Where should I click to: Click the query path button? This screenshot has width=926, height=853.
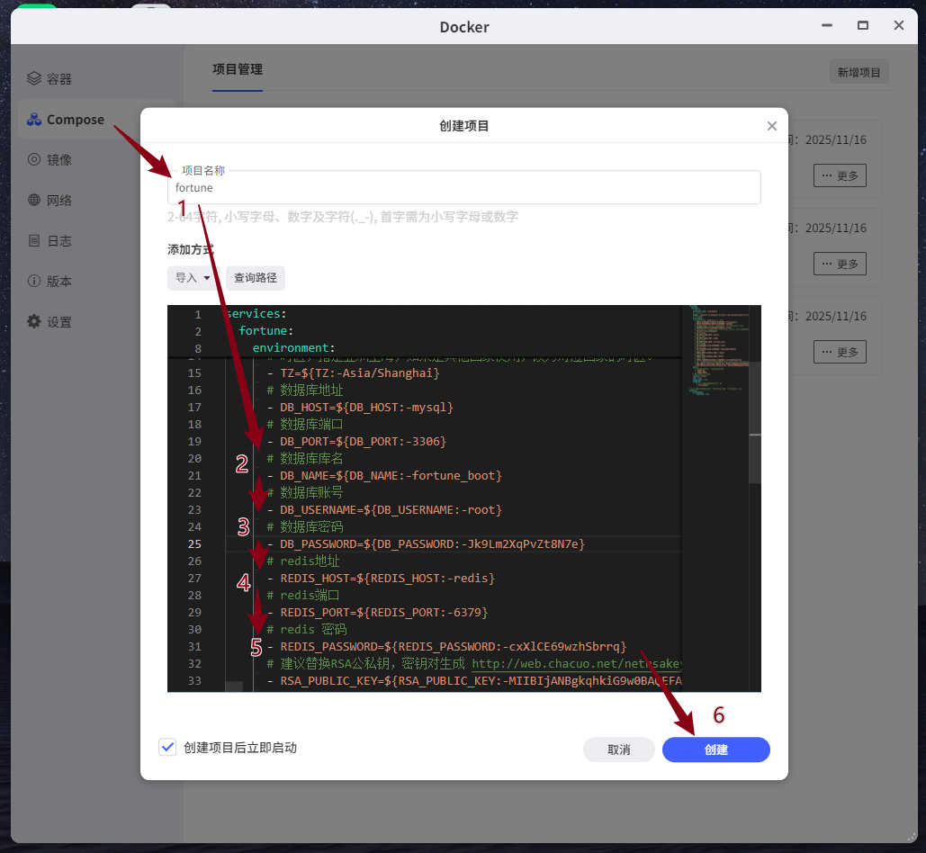[256, 278]
